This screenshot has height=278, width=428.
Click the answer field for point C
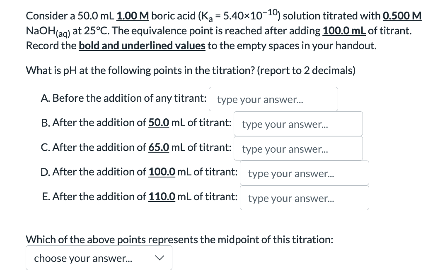[298, 148]
